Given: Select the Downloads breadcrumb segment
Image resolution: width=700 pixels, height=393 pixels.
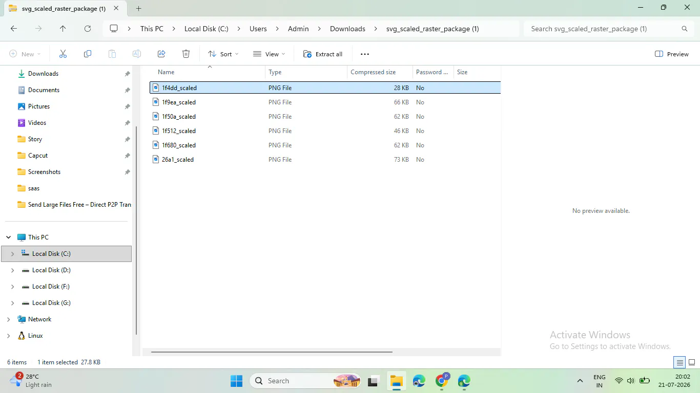Looking at the screenshot, I should pos(347,29).
